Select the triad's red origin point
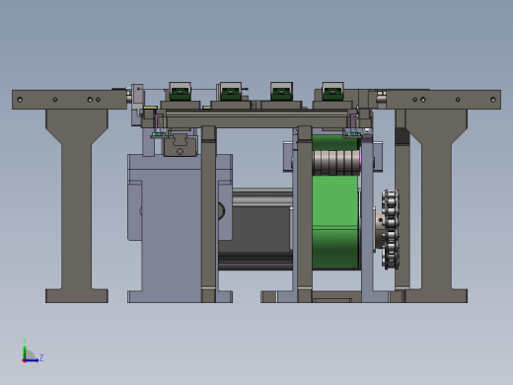Screen dimensions: 513x385 point(24,361)
